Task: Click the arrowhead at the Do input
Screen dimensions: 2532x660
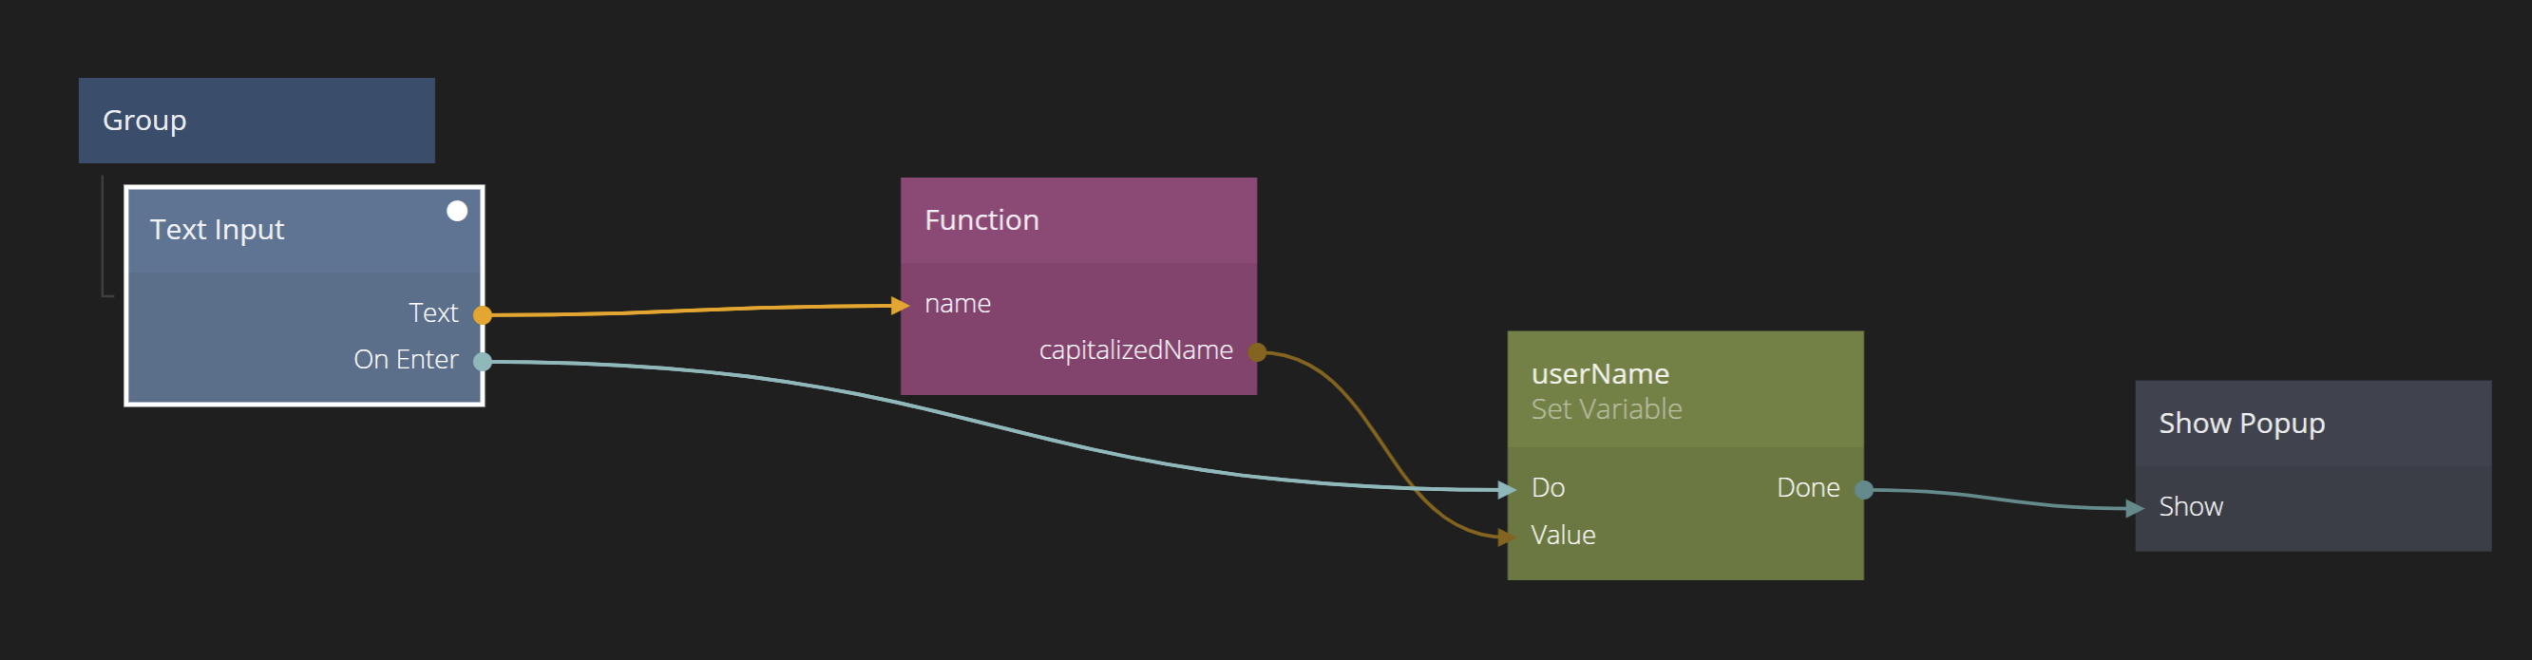Action: tap(1506, 489)
